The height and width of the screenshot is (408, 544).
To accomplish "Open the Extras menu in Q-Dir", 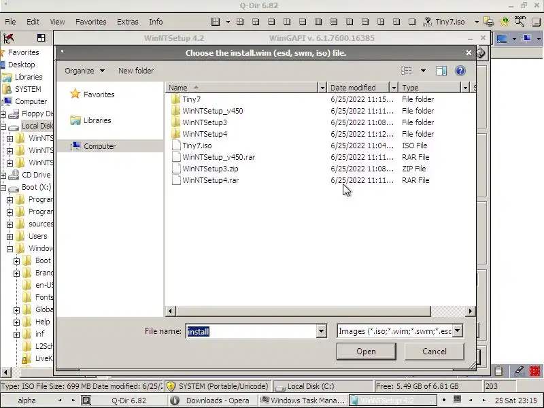I will click(128, 22).
